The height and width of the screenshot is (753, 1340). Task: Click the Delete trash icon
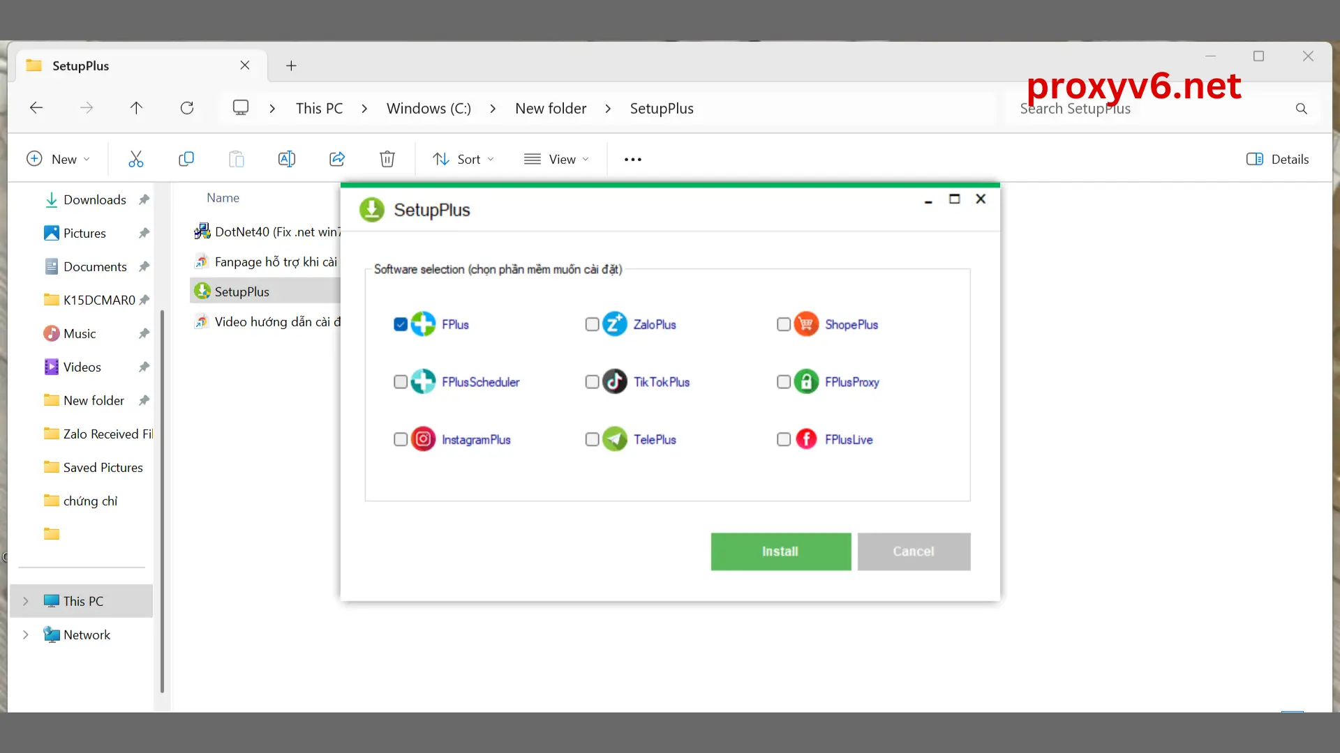coord(387,159)
